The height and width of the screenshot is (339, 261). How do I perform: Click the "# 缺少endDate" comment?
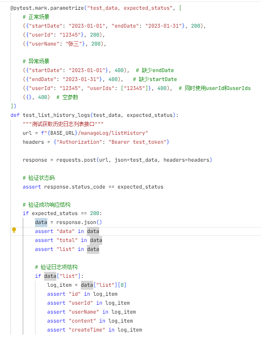(x=155, y=70)
